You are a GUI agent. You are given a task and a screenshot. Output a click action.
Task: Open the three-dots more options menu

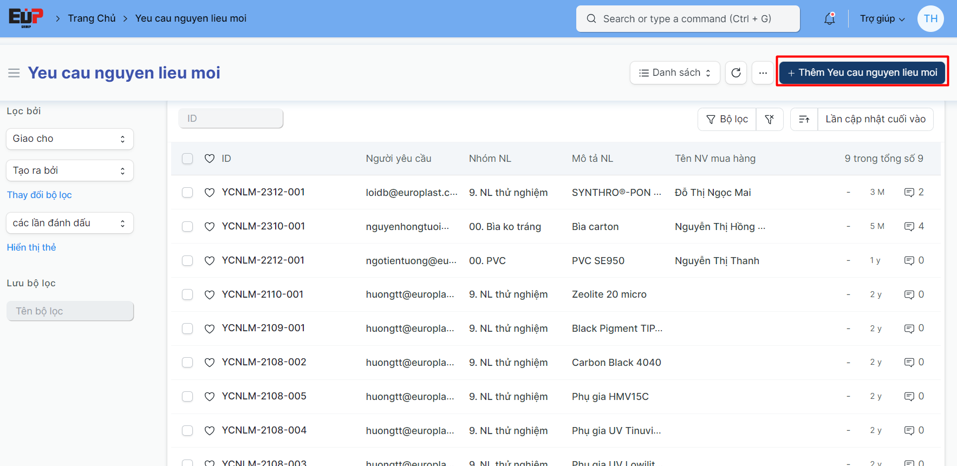(x=763, y=73)
